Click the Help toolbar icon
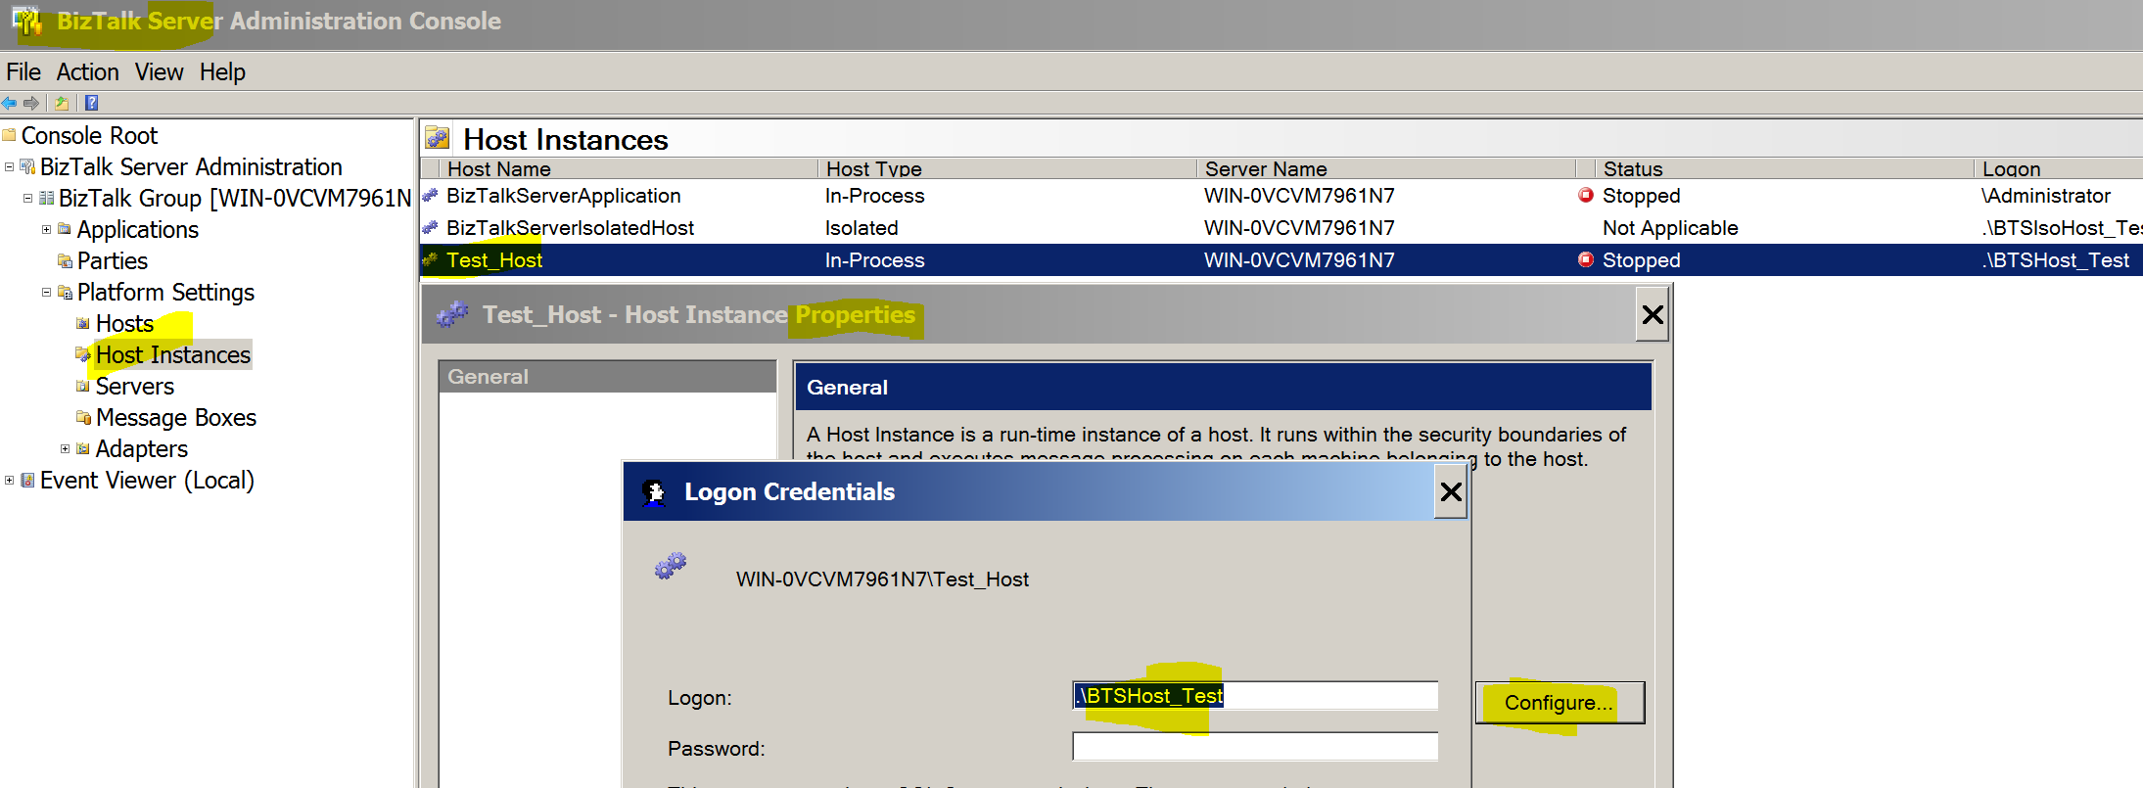This screenshot has height=788, width=2143. [91, 103]
